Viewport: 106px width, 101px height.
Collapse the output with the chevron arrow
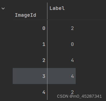pyautogui.click(x=3, y=8)
